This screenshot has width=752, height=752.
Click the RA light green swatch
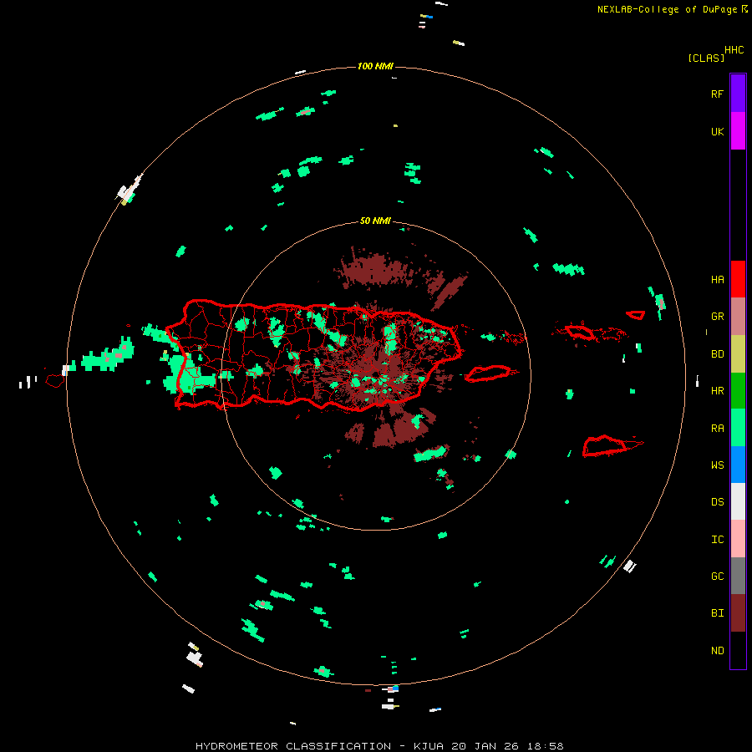point(738,428)
